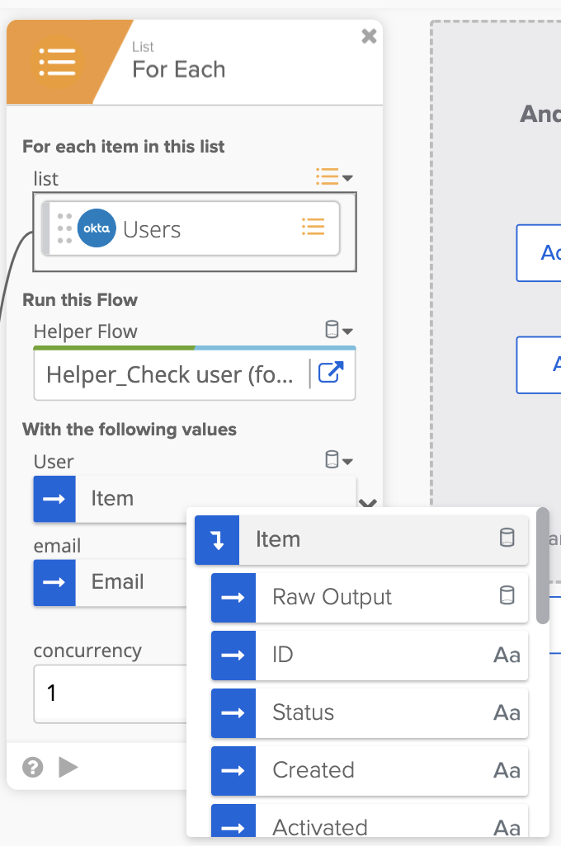Viewport: 561px width, 846px height.
Task: Click the help question mark icon
Action: tap(32, 767)
